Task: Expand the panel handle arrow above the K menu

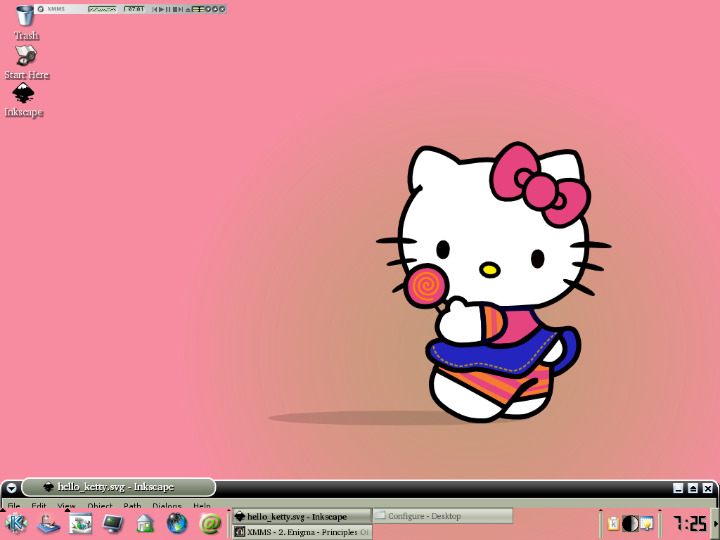Action: click(x=3, y=510)
